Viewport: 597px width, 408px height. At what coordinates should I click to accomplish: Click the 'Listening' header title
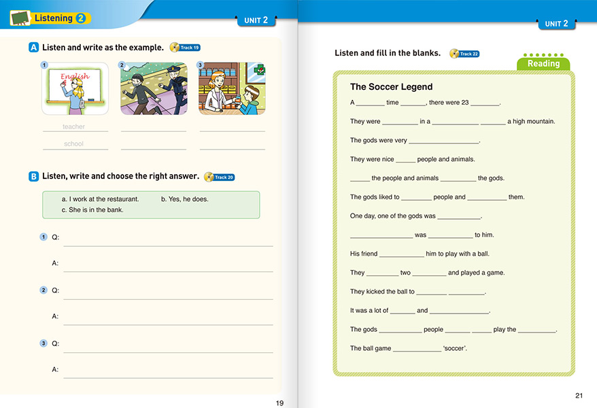click(x=53, y=18)
